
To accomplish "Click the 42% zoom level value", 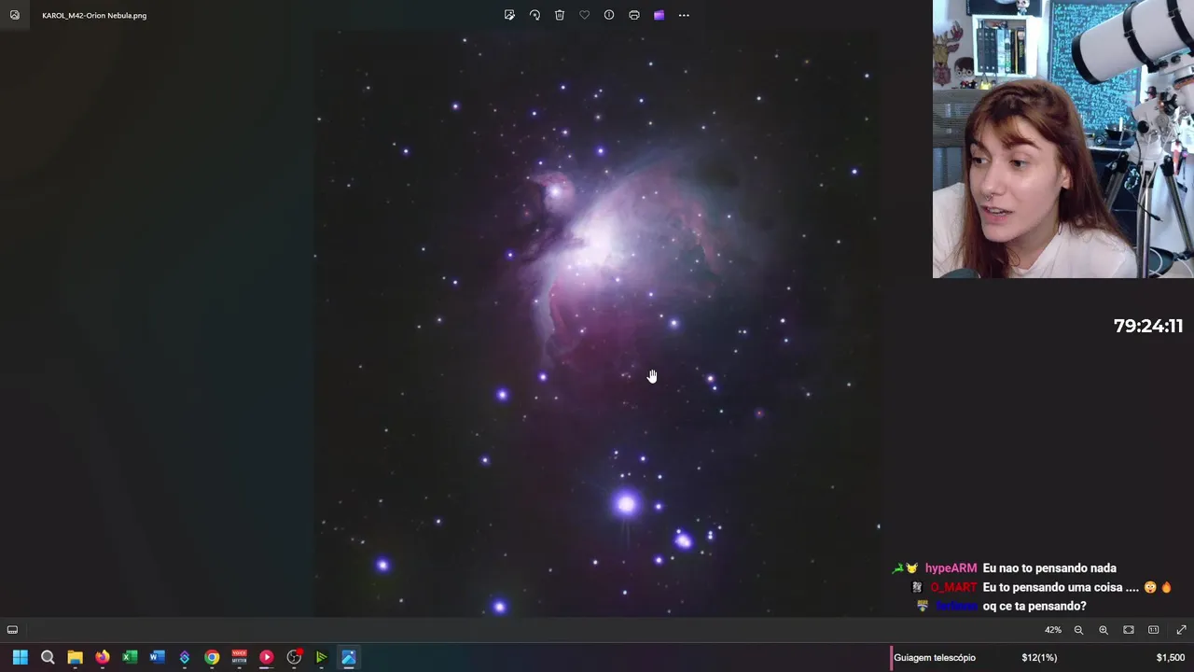I will pyautogui.click(x=1053, y=630).
